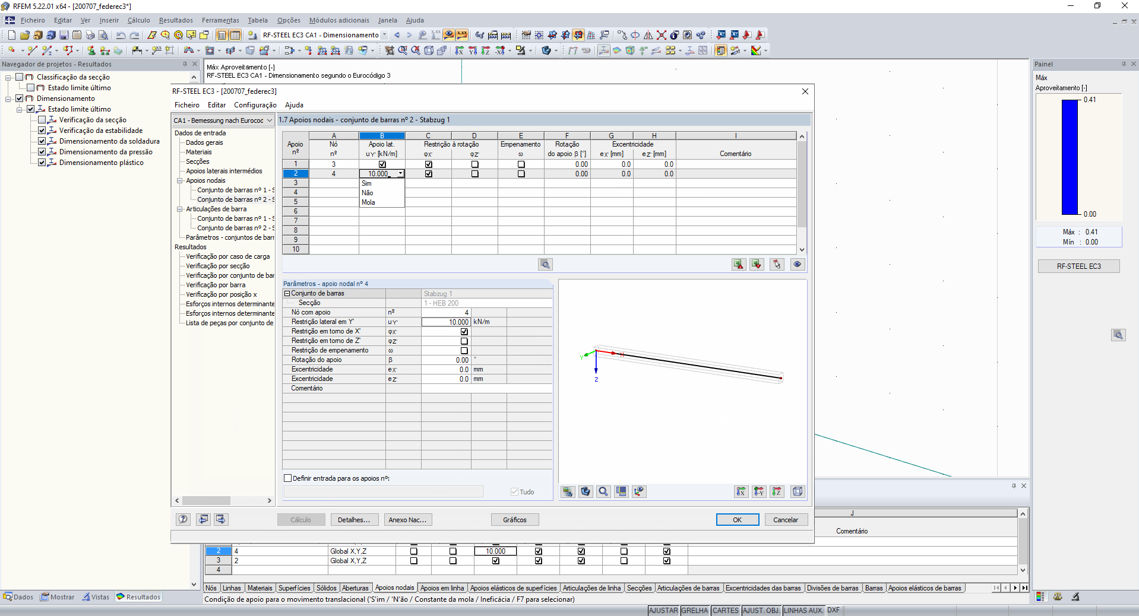Check Definir entrada para os apoios nº

(288, 478)
